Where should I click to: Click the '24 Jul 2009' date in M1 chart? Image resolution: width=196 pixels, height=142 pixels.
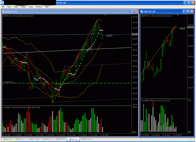pos(145,135)
